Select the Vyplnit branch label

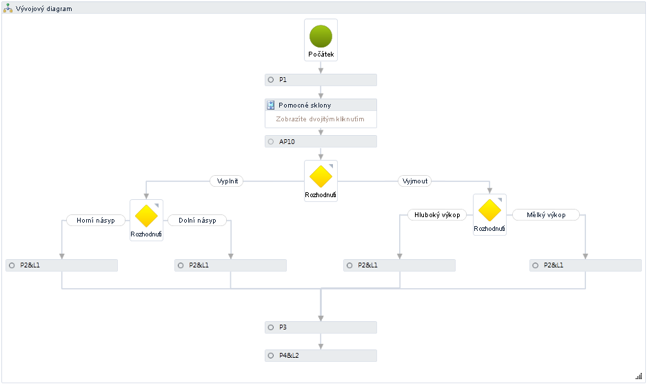pos(227,181)
